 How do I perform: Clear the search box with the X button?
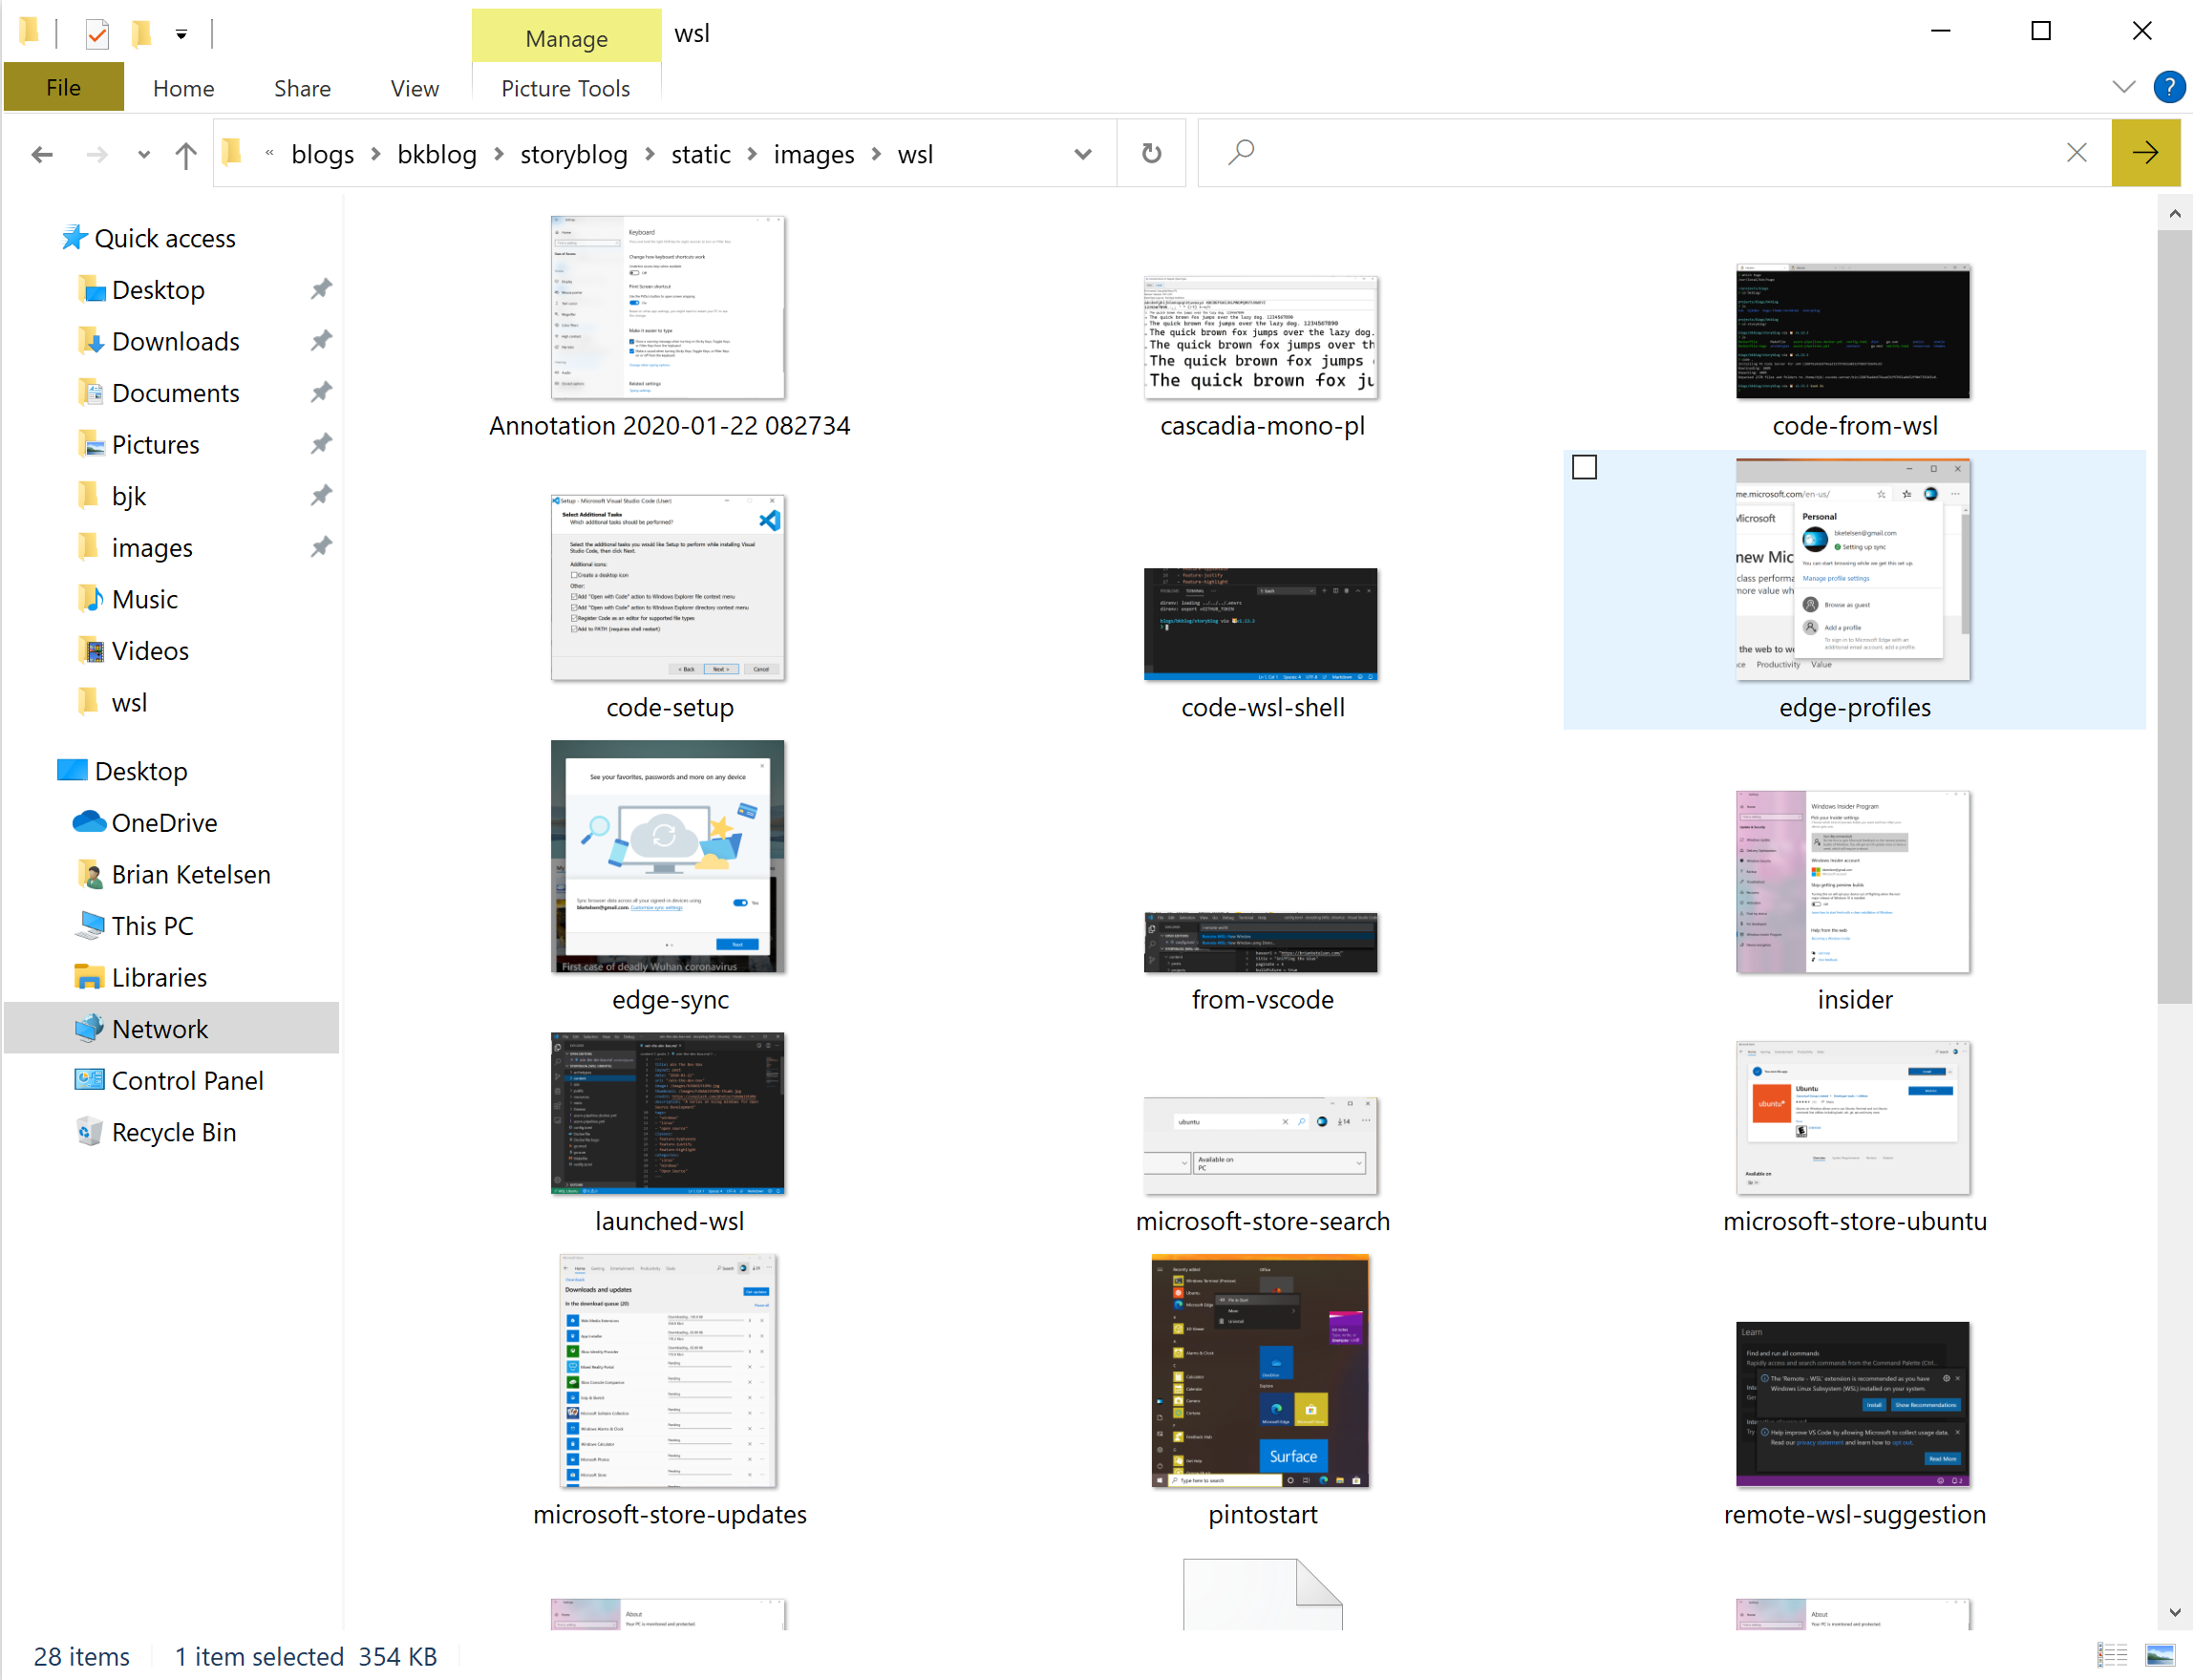click(x=2076, y=153)
